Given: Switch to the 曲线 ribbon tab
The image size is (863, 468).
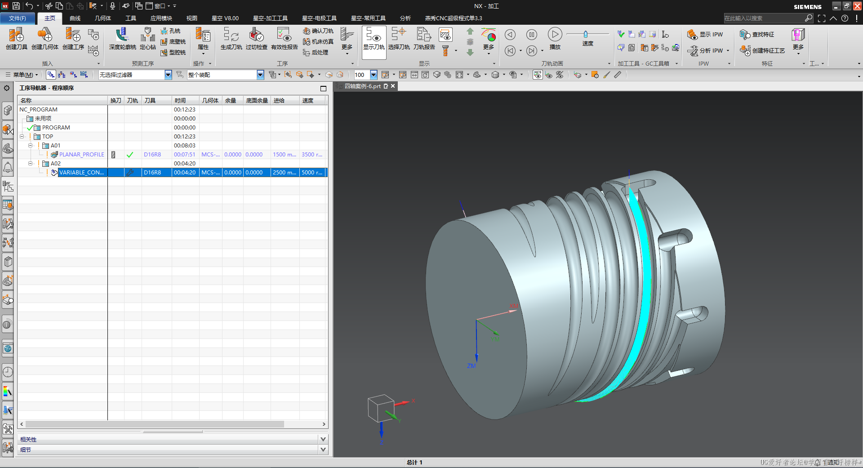Looking at the screenshot, I should (x=75, y=18).
